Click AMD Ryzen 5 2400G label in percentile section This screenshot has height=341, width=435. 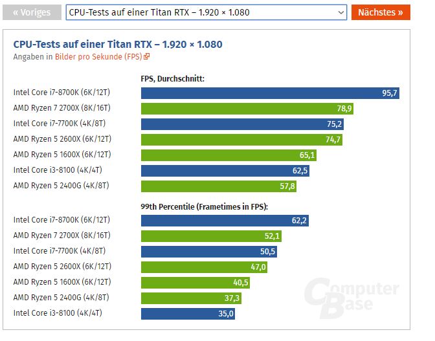(61, 298)
